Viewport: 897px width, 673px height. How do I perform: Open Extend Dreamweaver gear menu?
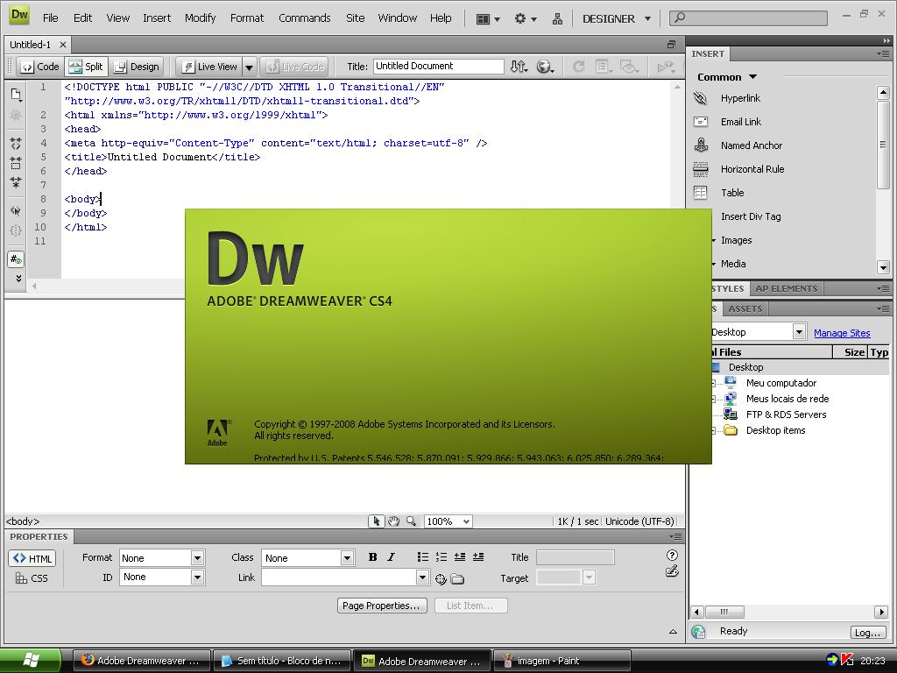[x=526, y=19]
